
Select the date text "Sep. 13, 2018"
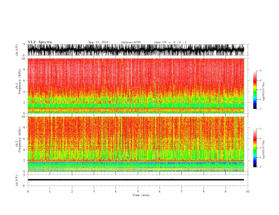[98, 42]
